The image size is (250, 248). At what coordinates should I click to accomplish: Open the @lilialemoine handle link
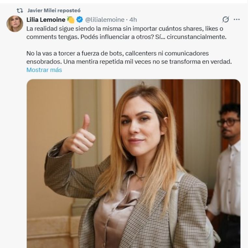105,20
